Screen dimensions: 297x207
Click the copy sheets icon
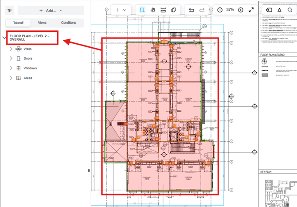[x=174, y=10]
